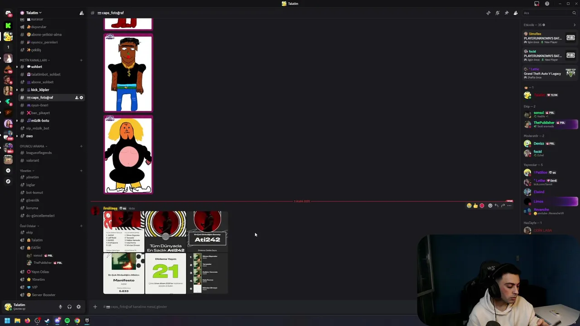Open Elwind member entry
This screenshot has width=580, height=326.
[x=550, y=192]
